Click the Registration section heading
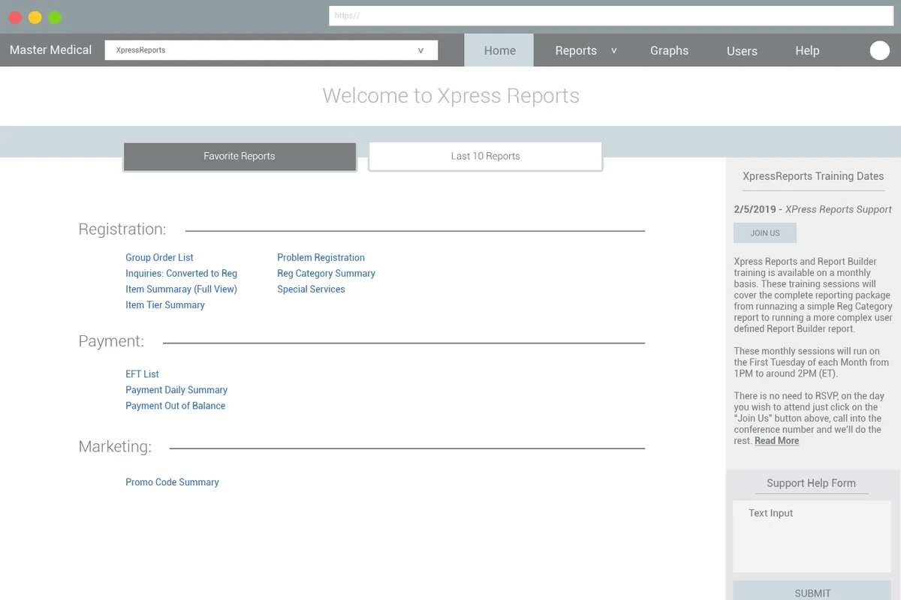Viewport: 901px width, 600px height. click(122, 229)
